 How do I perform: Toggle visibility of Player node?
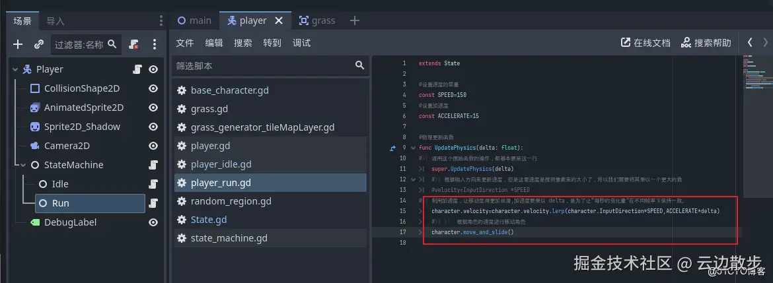pyautogui.click(x=153, y=69)
